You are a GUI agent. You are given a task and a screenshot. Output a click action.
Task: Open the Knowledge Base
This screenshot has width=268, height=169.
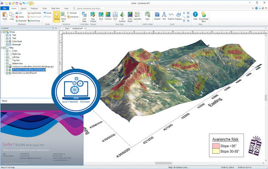[x=204, y=17]
